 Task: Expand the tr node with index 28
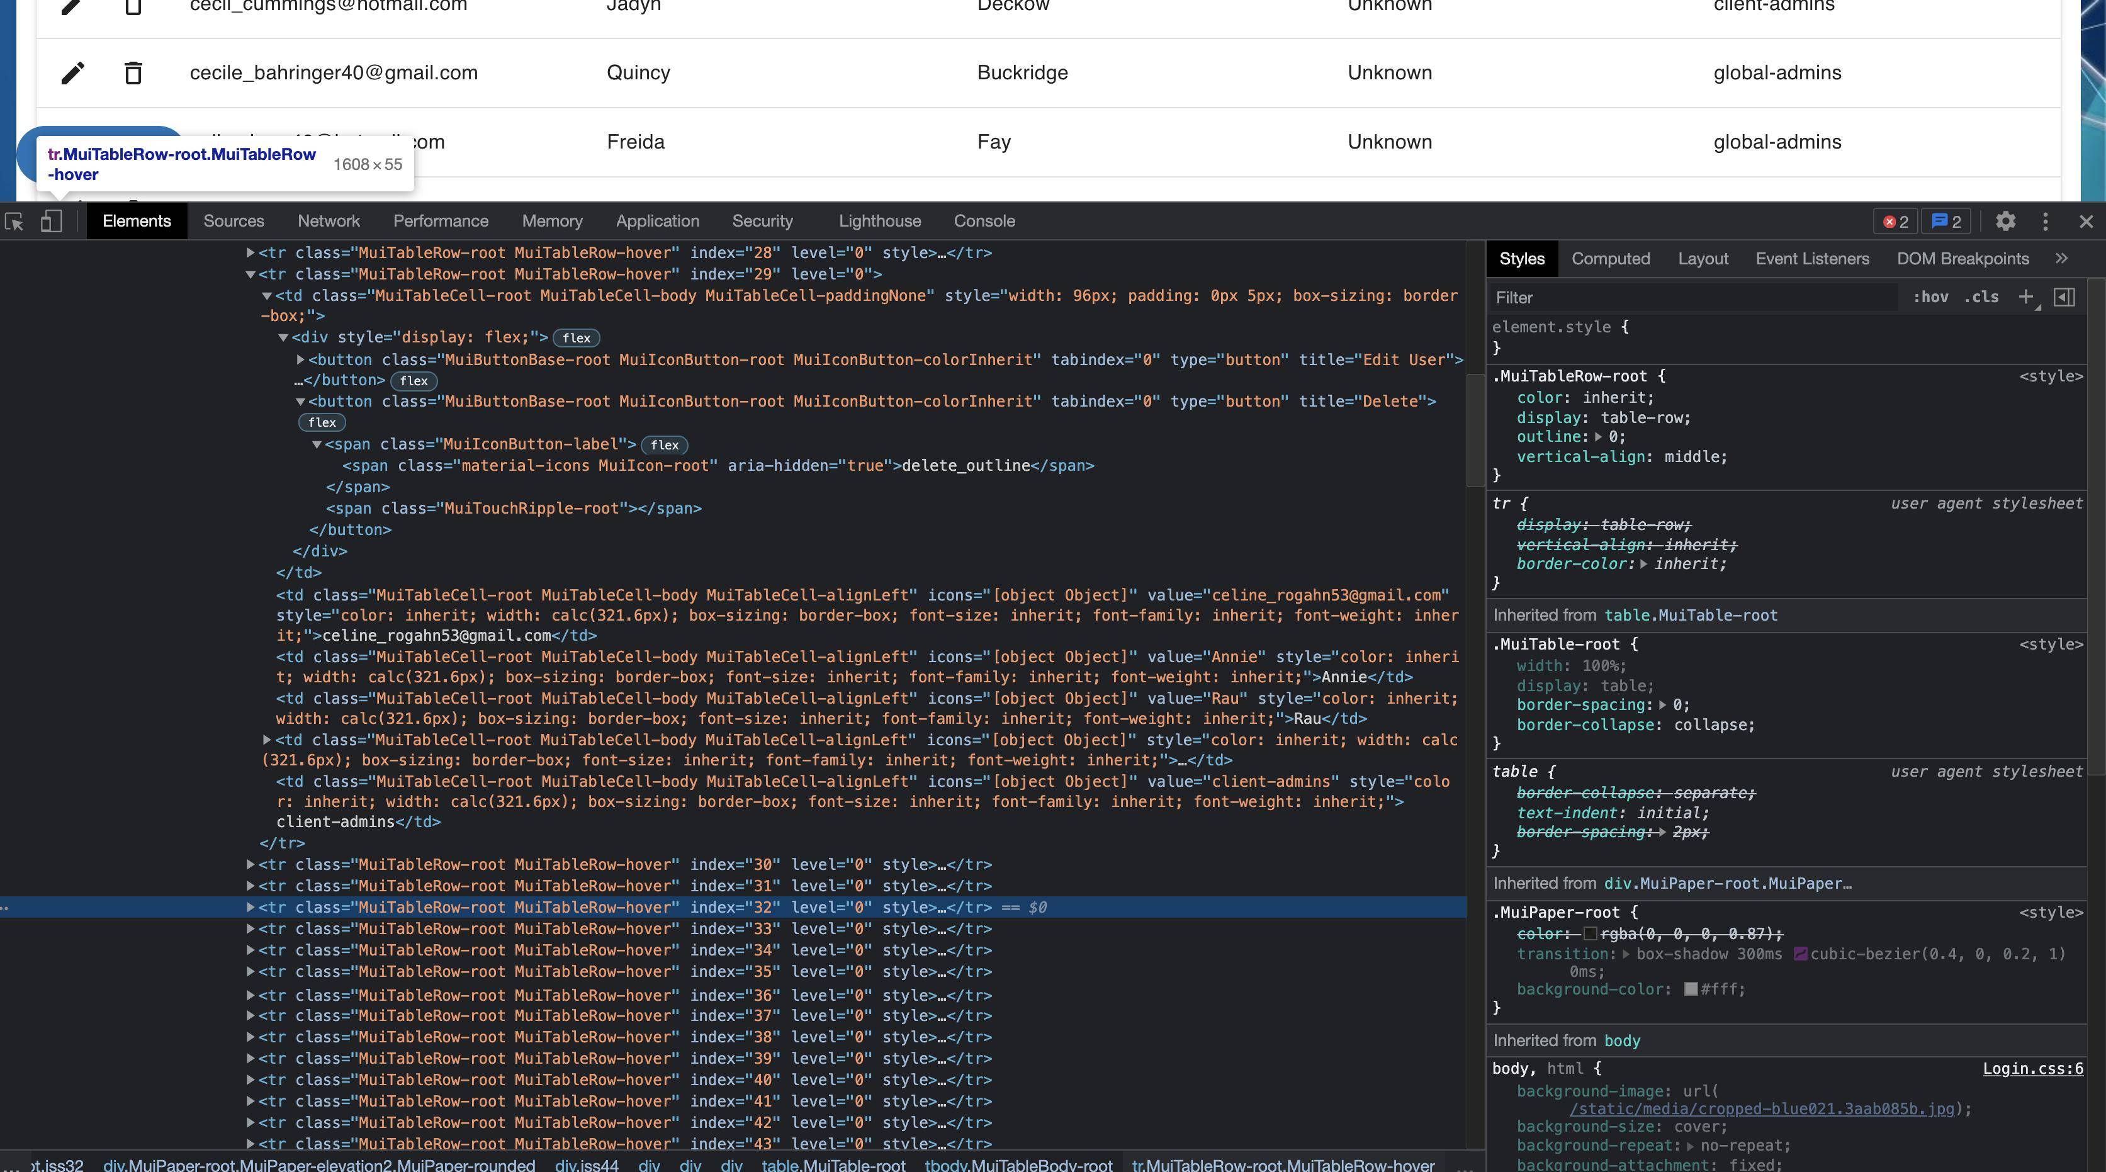click(x=251, y=254)
